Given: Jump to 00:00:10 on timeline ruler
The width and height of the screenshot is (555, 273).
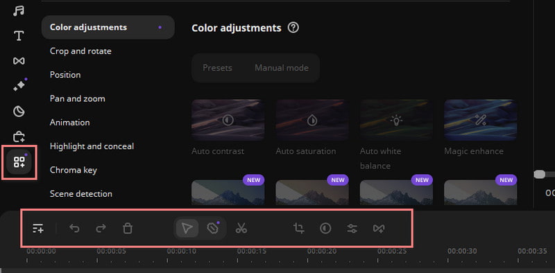Looking at the screenshot, I should [182, 251].
